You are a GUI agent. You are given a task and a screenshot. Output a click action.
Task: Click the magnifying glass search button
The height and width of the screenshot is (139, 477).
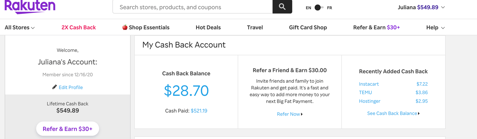(x=282, y=7)
